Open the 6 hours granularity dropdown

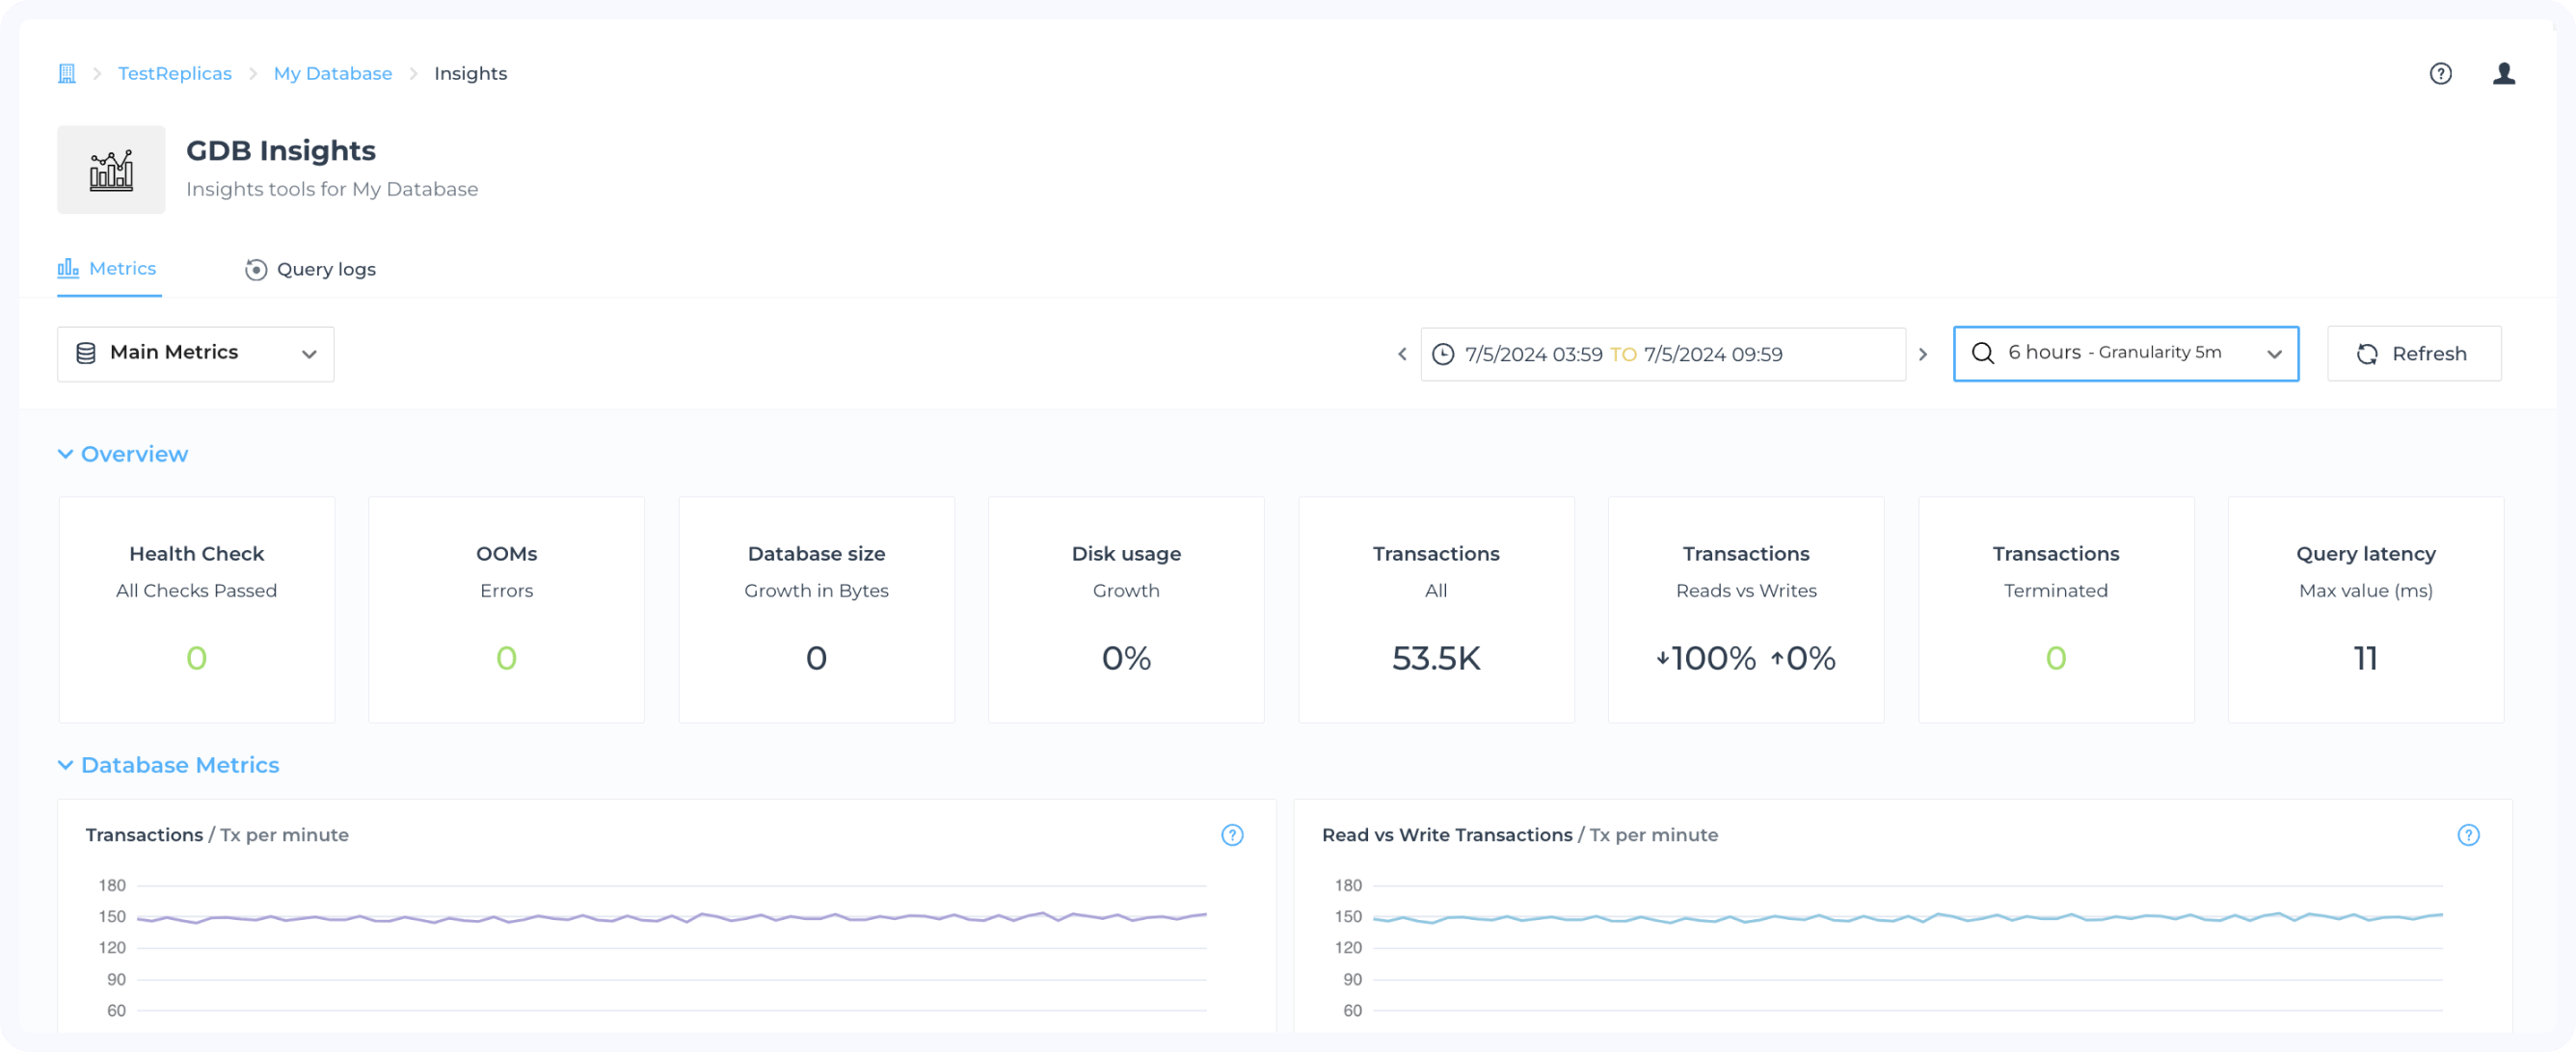(x=2125, y=354)
